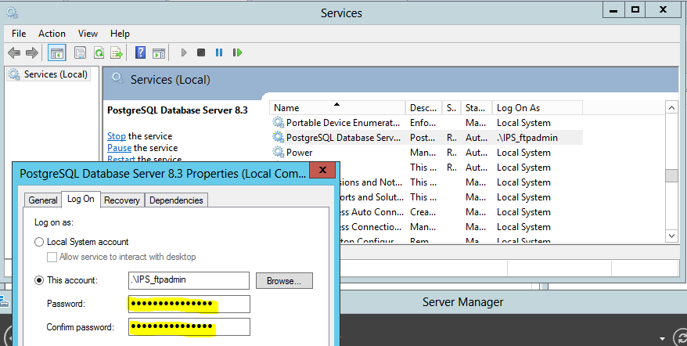Toggle Allow service to interact with desktop
The height and width of the screenshot is (346, 687).
(52, 257)
